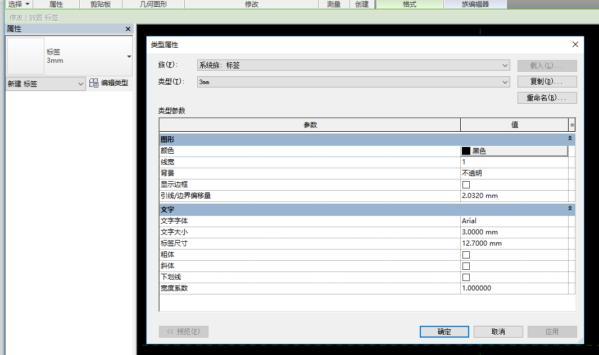Close the 属性 properties panel
599x355 pixels.
(128, 29)
